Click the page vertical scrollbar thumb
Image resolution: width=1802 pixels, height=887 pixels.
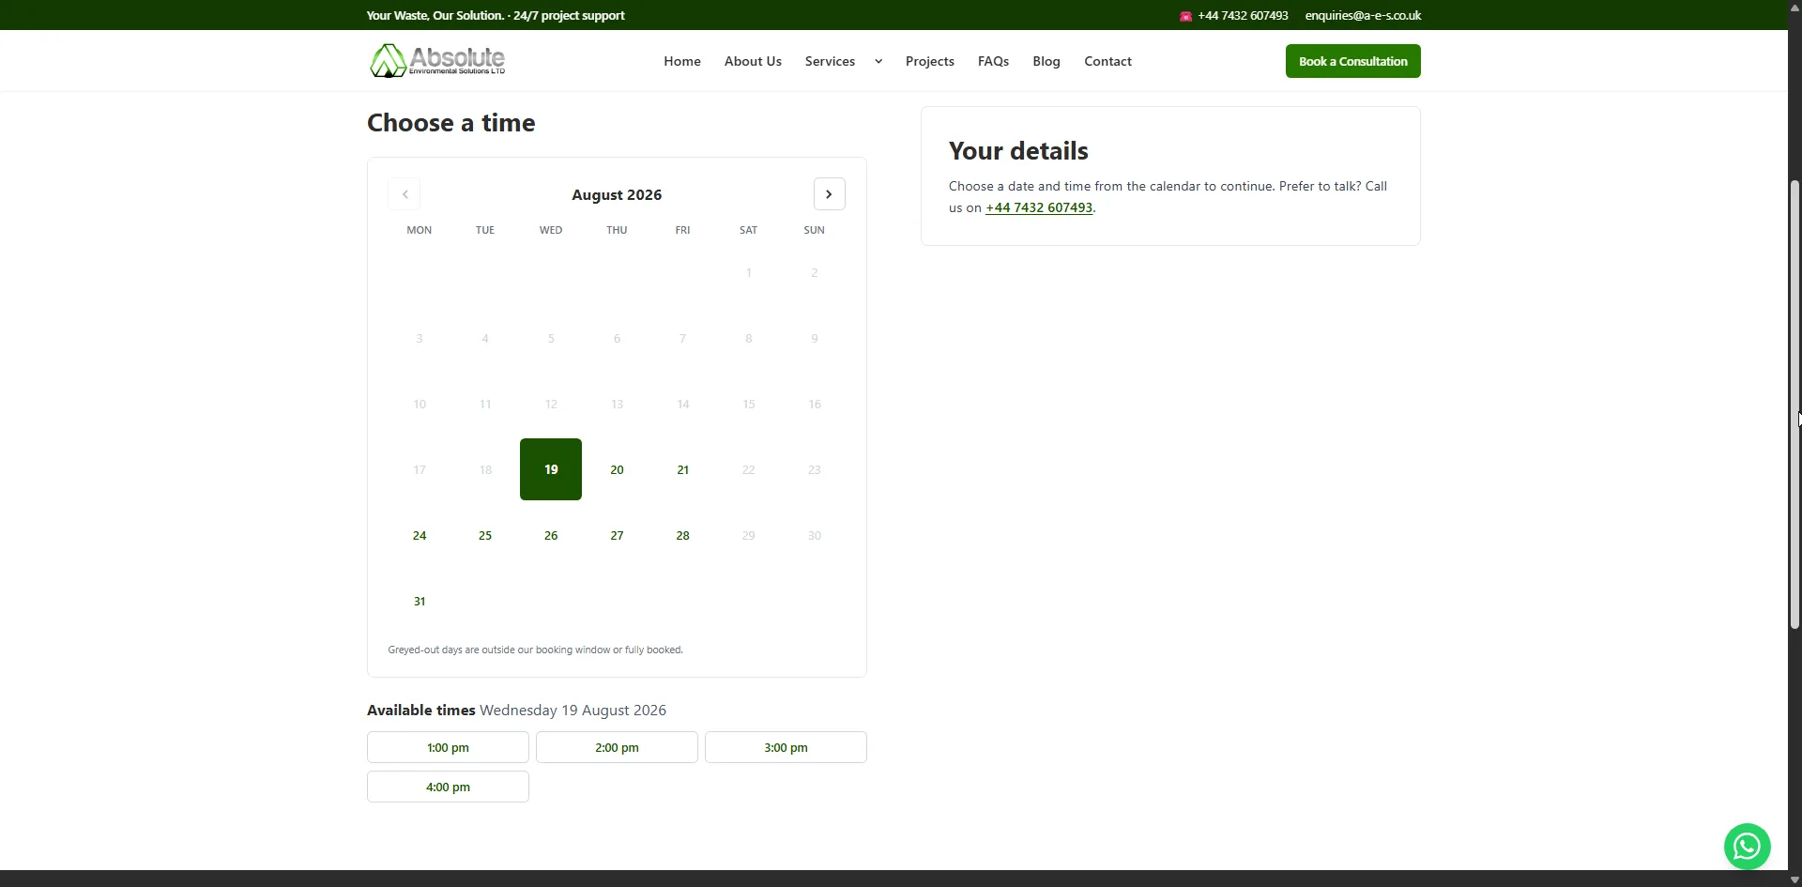tap(1794, 404)
